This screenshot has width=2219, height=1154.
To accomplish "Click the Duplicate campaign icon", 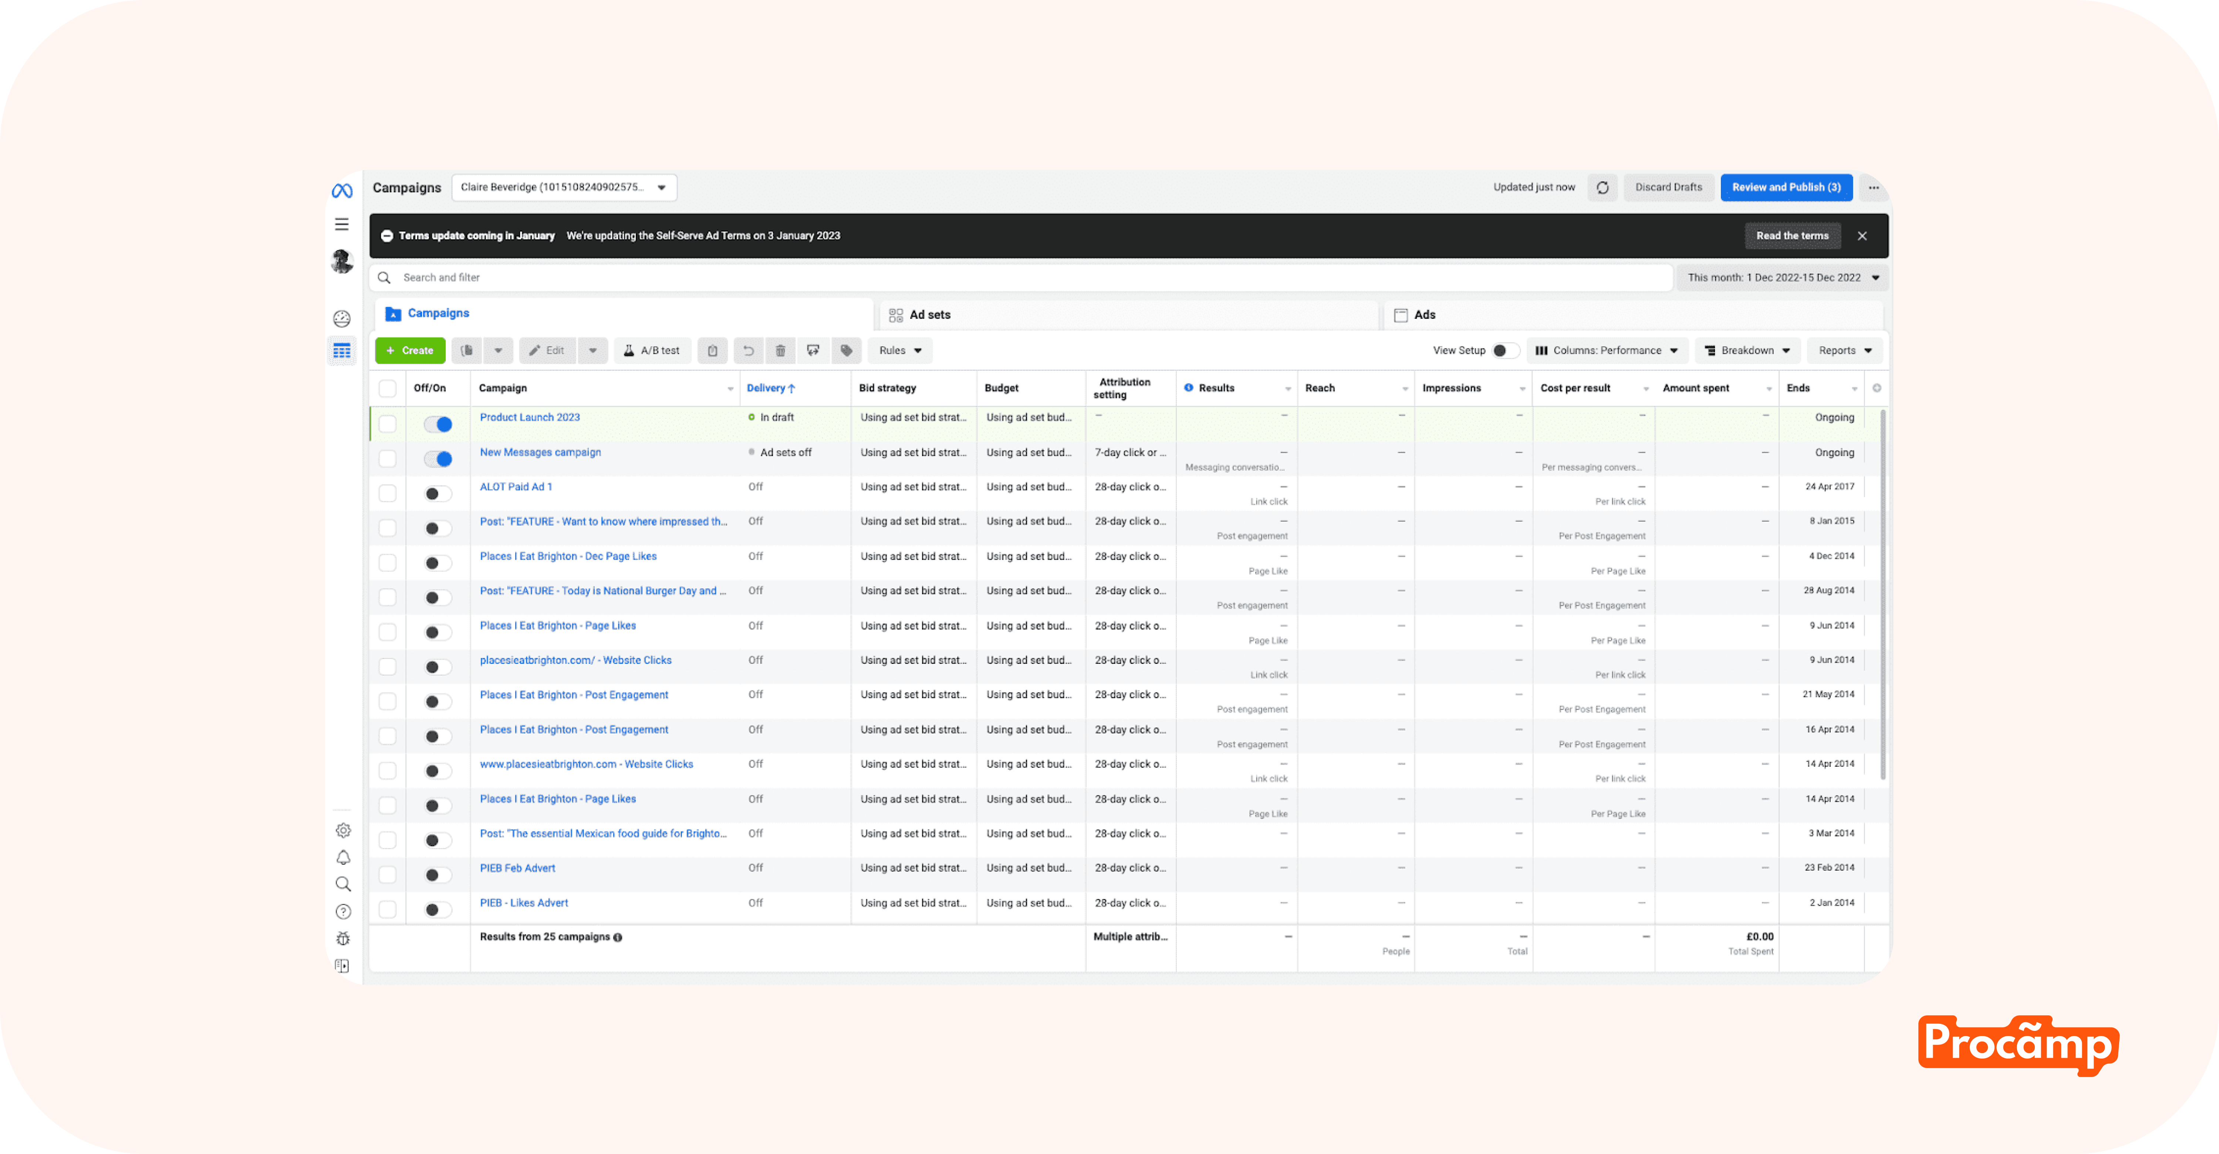I will point(467,351).
